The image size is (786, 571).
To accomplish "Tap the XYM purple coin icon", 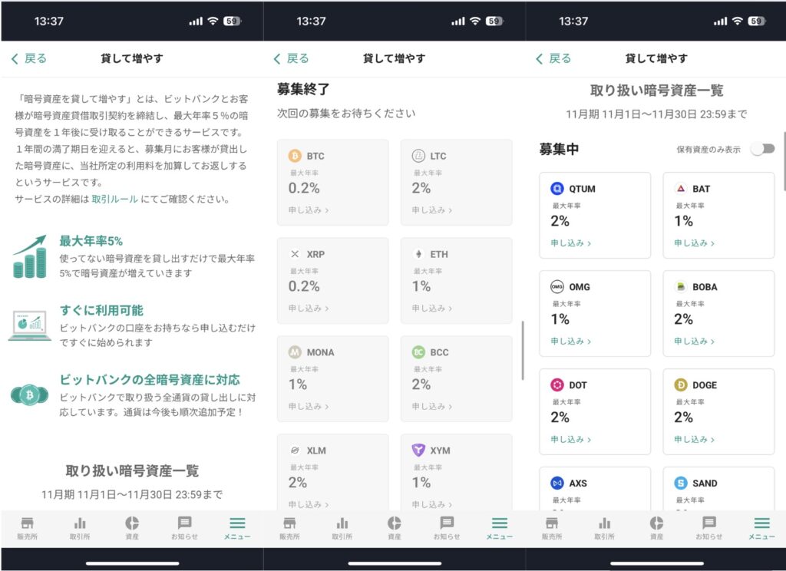I will [418, 451].
